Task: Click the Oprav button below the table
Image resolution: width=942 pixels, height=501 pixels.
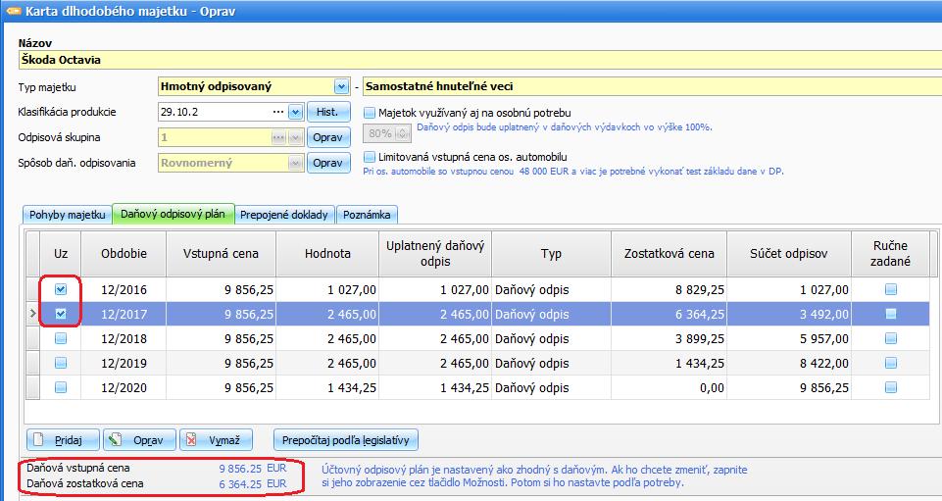Action: click(140, 440)
